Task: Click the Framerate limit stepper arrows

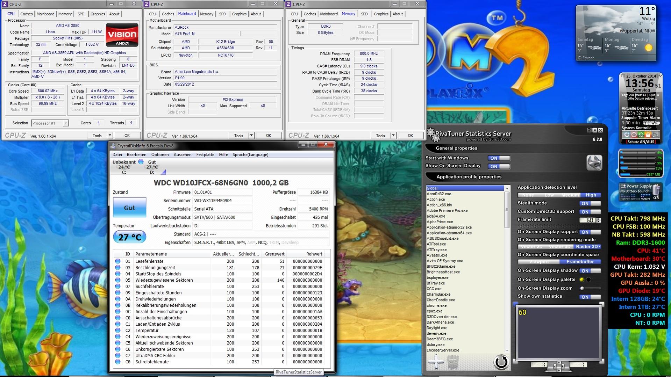Action: click(x=598, y=220)
